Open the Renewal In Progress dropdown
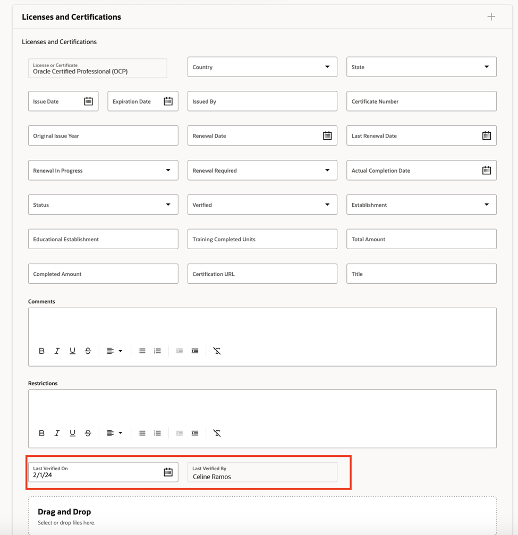Image resolution: width=518 pixels, height=535 pixels. click(103, 170)
